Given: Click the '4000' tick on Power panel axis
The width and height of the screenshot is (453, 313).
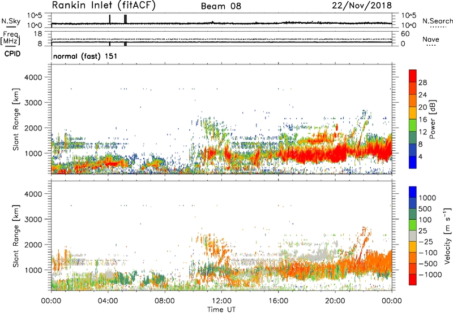Looking at the screenshot, I should tap(33, 77).
